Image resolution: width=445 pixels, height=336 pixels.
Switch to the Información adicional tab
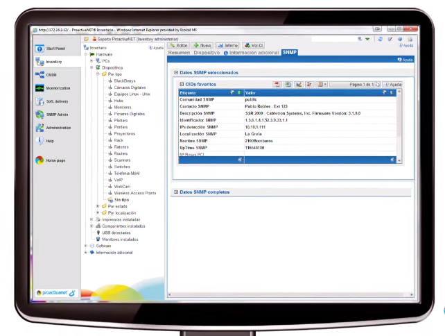click(251, 53)
